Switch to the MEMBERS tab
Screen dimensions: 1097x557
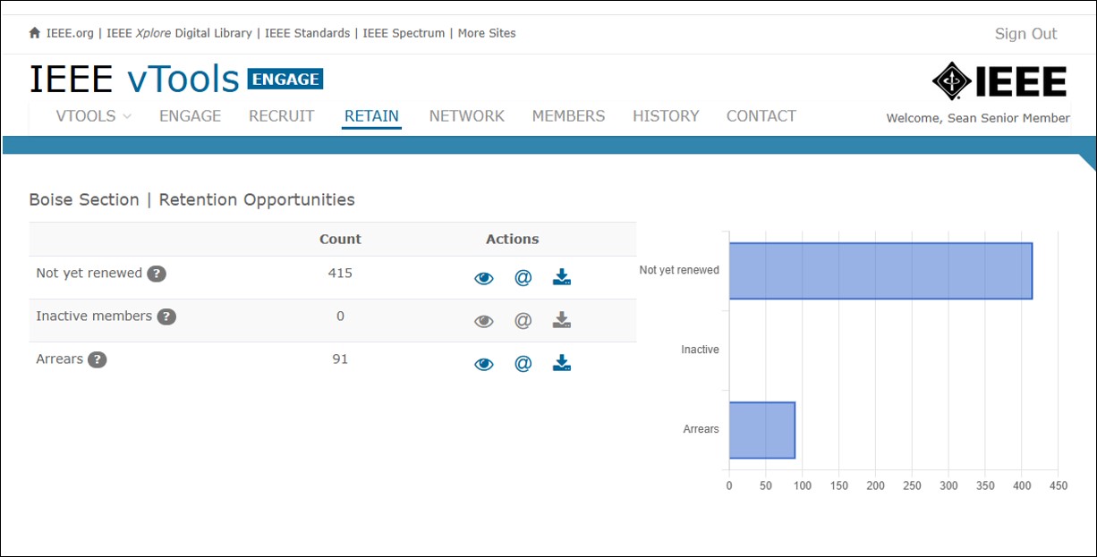(568, 116)
